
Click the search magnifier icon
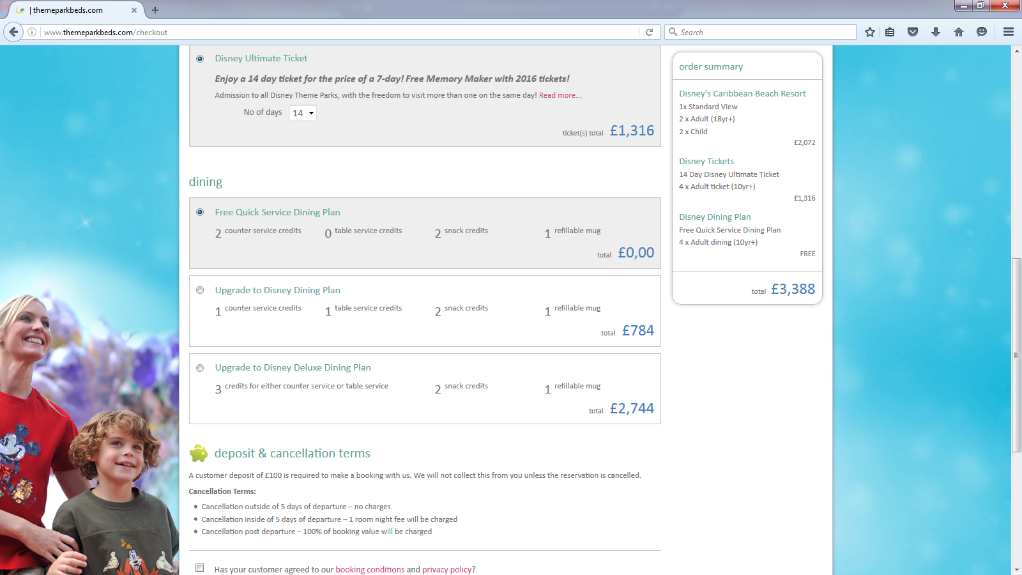point(673,32)
